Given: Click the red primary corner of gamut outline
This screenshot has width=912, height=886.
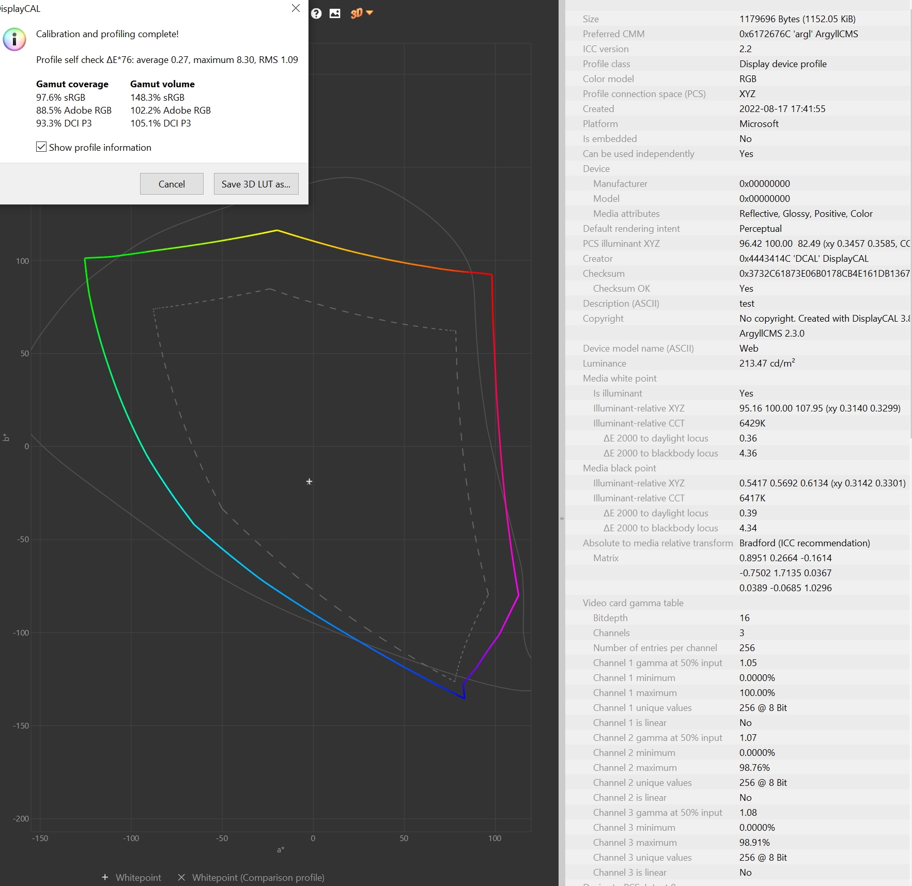Looking at the screenshot, I should (491, 275).
